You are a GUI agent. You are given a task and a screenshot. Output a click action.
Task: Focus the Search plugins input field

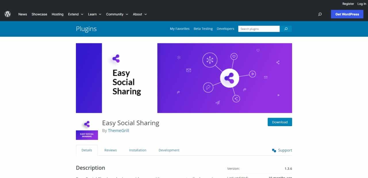tap(259, 29)
